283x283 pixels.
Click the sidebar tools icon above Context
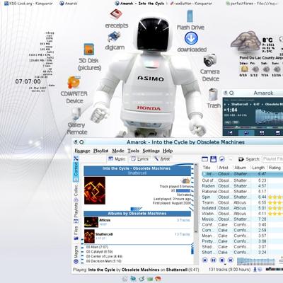76,158
